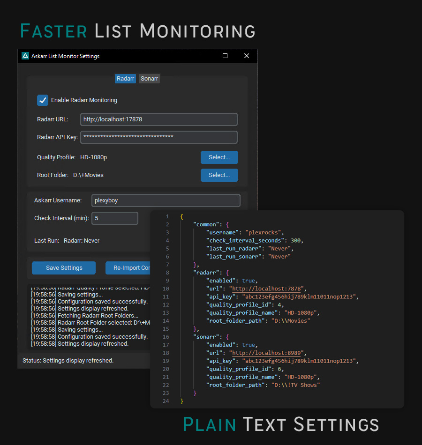Open the http://localhost:8989 link in JSON
Screen dimensions: 422x445
point(266,353)
